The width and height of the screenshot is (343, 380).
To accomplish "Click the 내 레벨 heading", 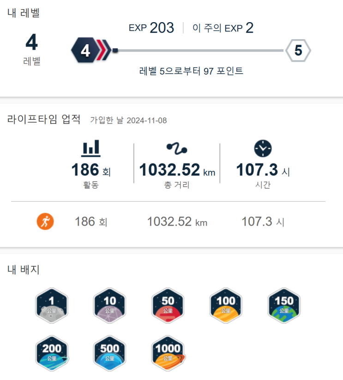I will (x=24, y=13).
